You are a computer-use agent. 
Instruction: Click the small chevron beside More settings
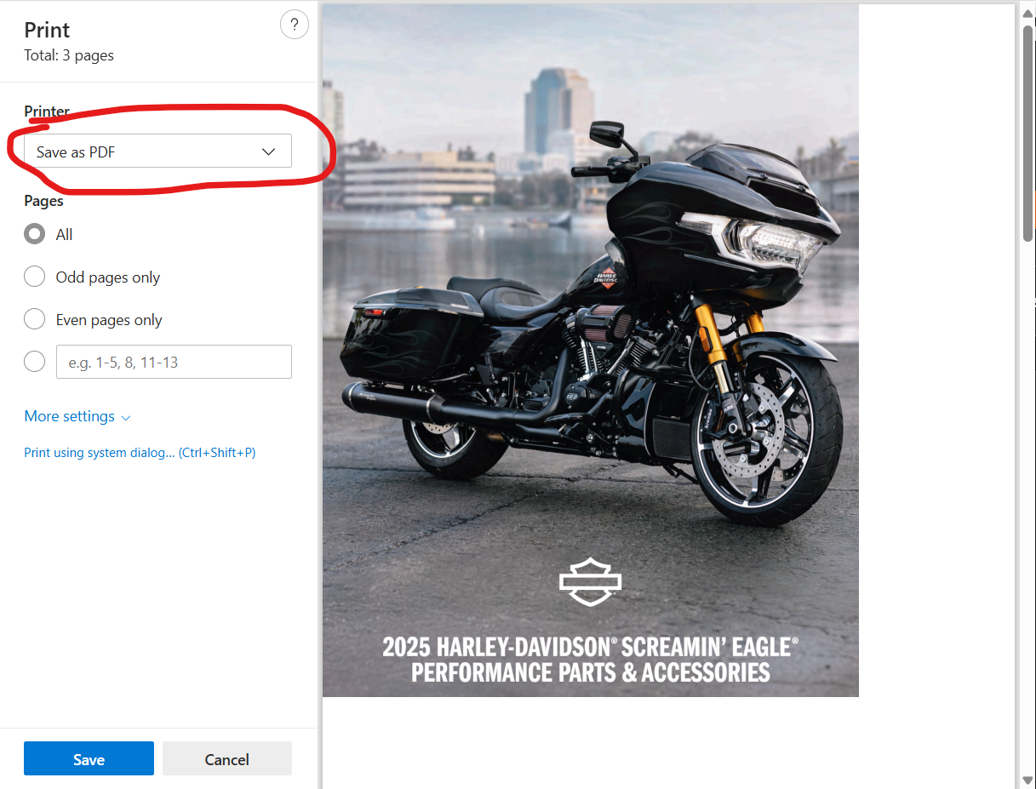[126, 418]
